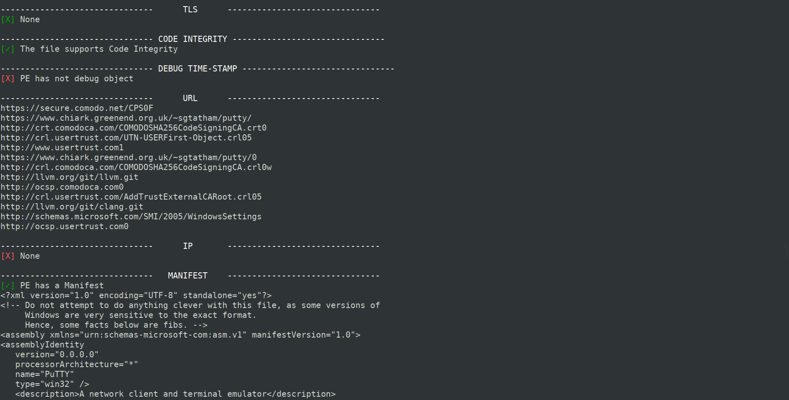The width and height of the screenshot is (789, 400).
Task: Open the first chiark.greenend.org.uk putty link
Action: 126,118
